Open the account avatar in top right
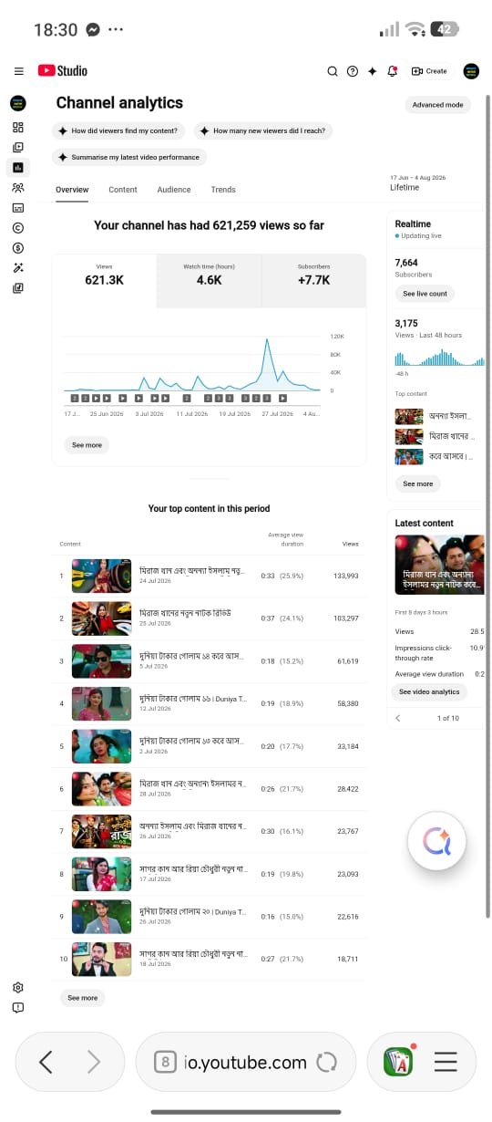The image size is (492, 1122). (471, 71)
